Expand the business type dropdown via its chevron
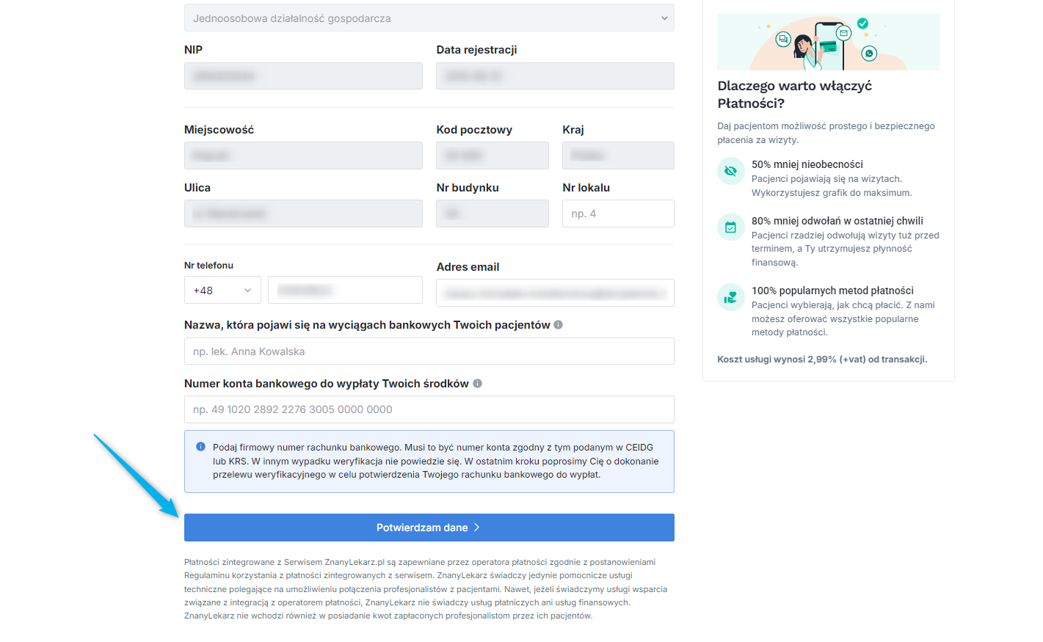 pyautogui.click(x=663, y=17)
